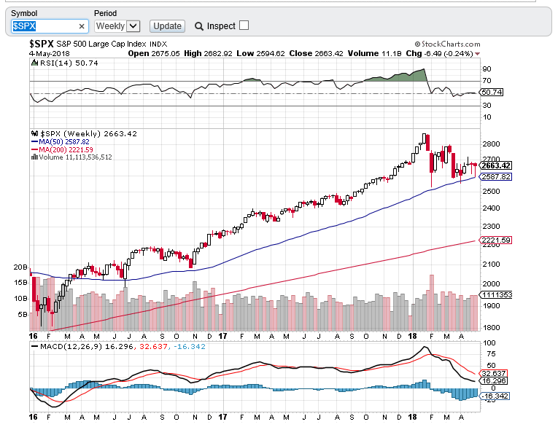The width and height of the screenshot is (558, 427).
Task: Click the magnifier Inspect icon
Action: [199, 26]
